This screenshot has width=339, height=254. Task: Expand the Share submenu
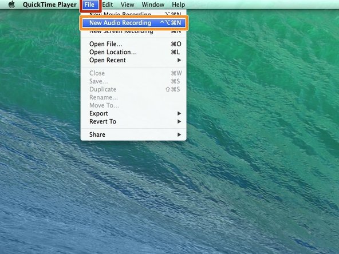pos(133,134)
